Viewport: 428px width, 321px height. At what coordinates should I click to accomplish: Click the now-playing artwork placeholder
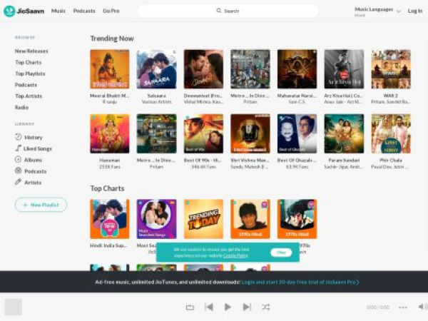click(14, 307)
